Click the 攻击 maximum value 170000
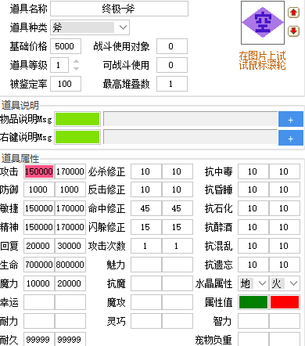The height and width of the screenshot is (346, 305). (x=70, y=171)
